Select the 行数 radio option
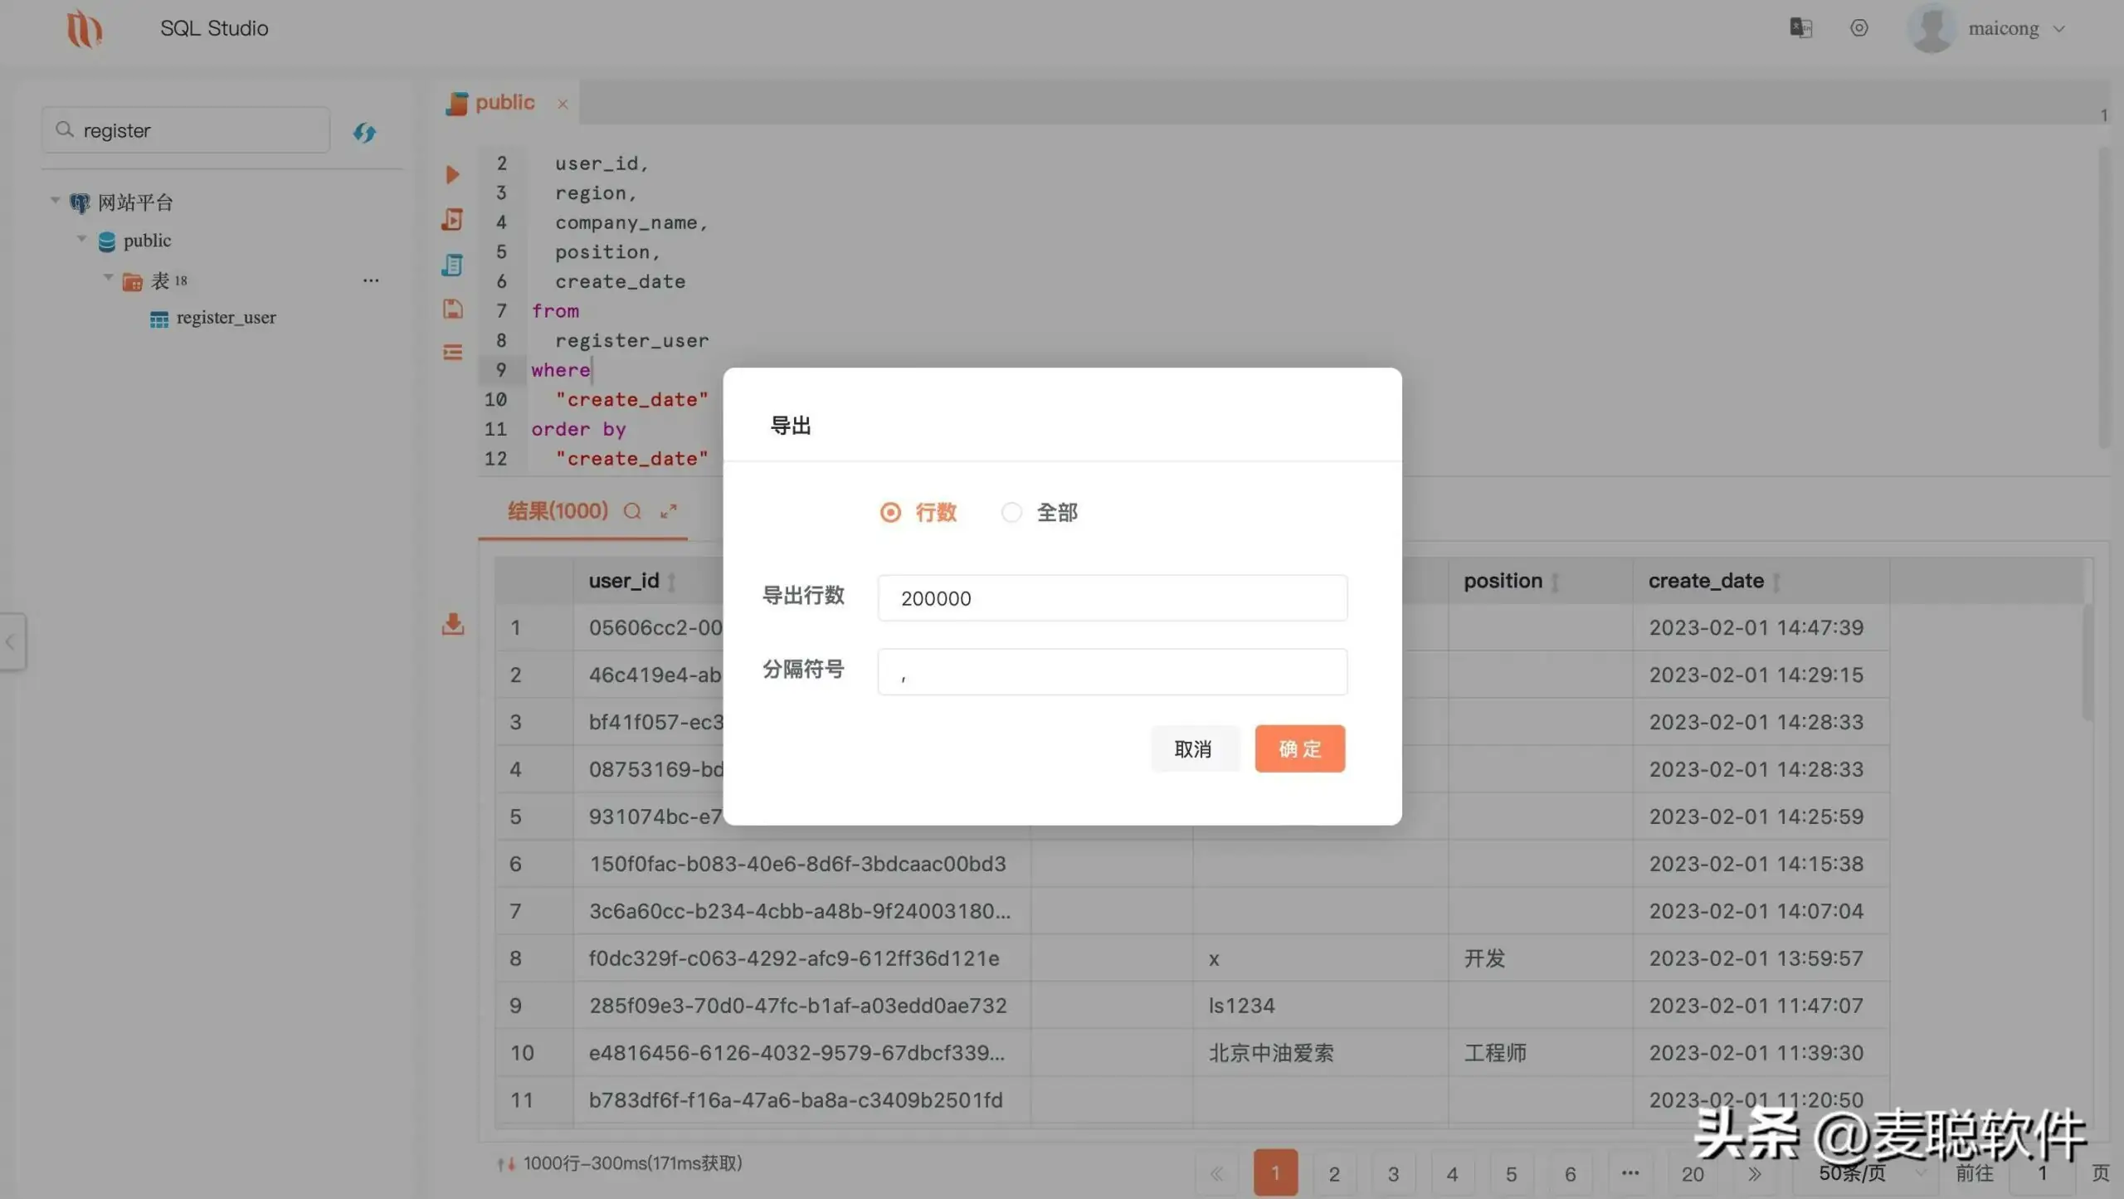The image size is (2124, 1199). (889, 512)
